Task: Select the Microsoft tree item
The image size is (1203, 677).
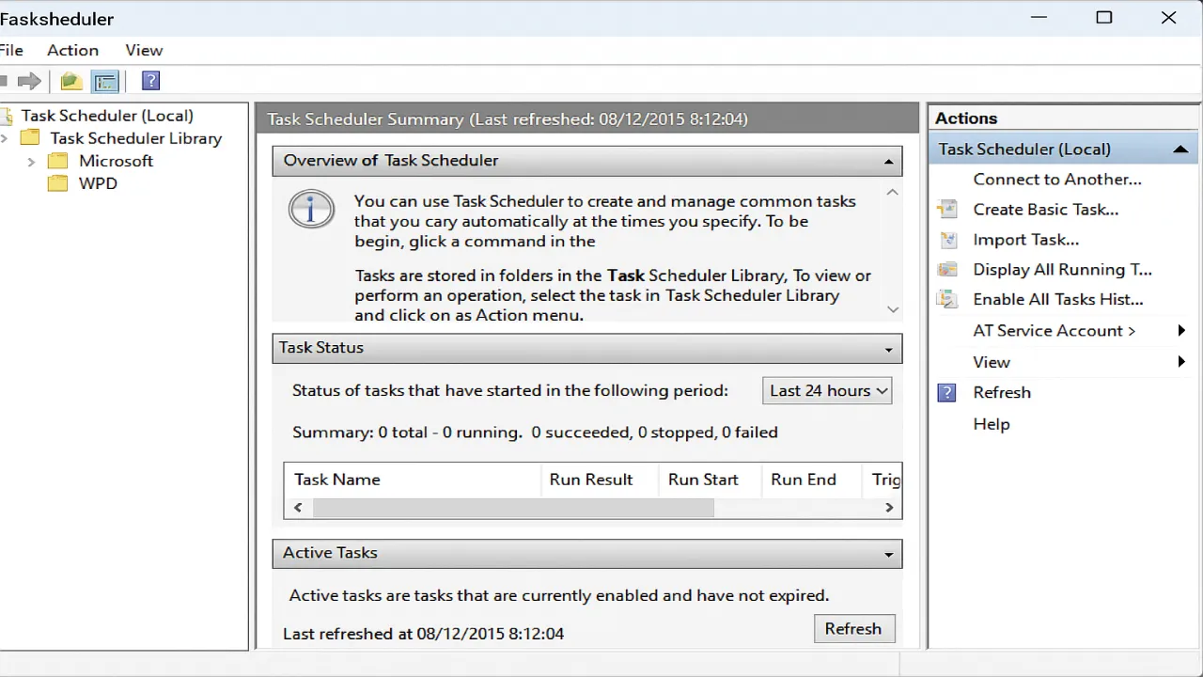Action: point(116,161)
